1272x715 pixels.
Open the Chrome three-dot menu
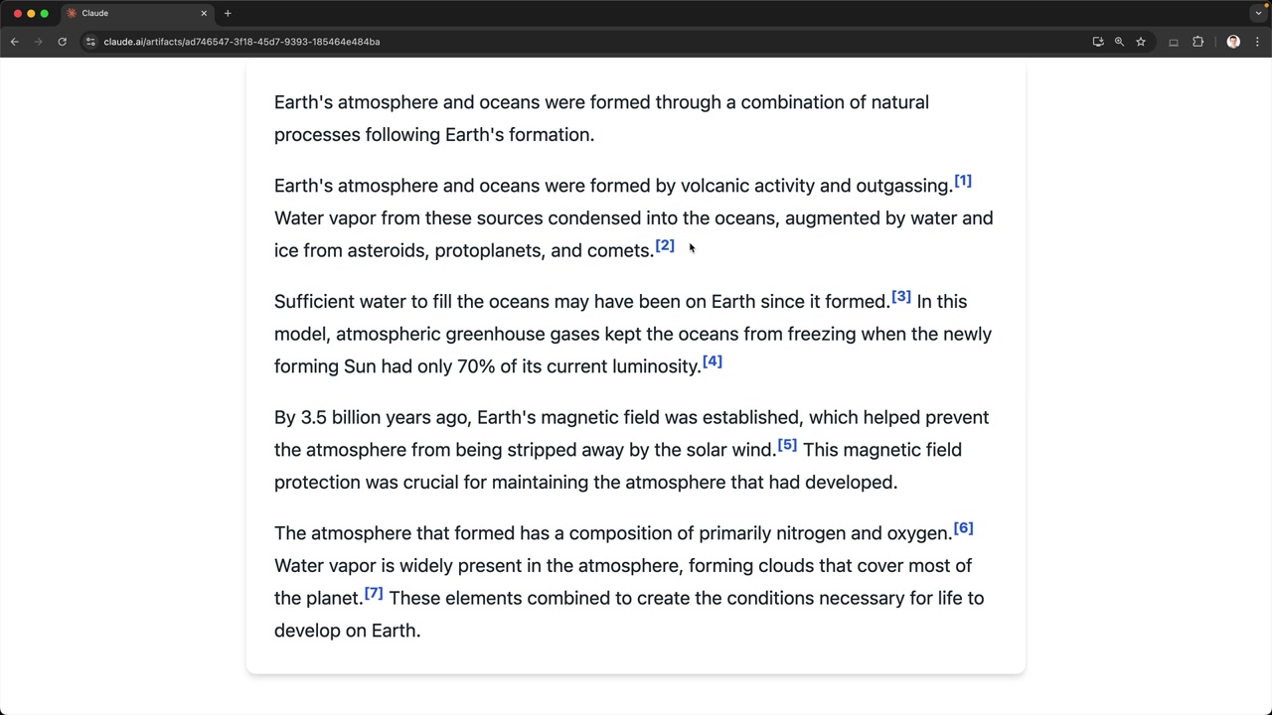click(1257, 42)
